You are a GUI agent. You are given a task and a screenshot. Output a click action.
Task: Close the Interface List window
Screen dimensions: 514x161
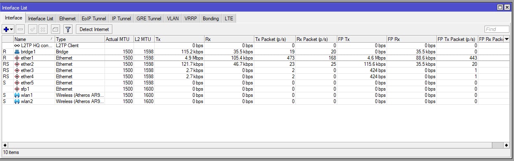[x=507, y=7]
